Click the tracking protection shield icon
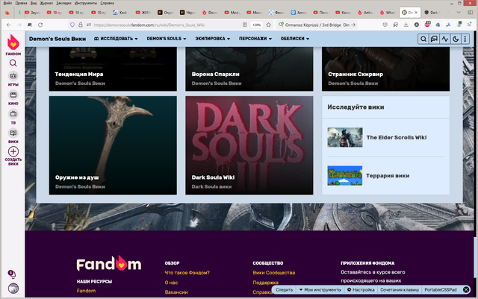 [72, 25]
